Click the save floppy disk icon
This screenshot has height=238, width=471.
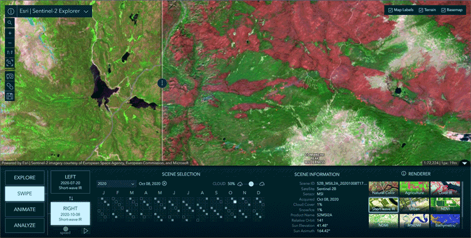click(x=9, y=96)
